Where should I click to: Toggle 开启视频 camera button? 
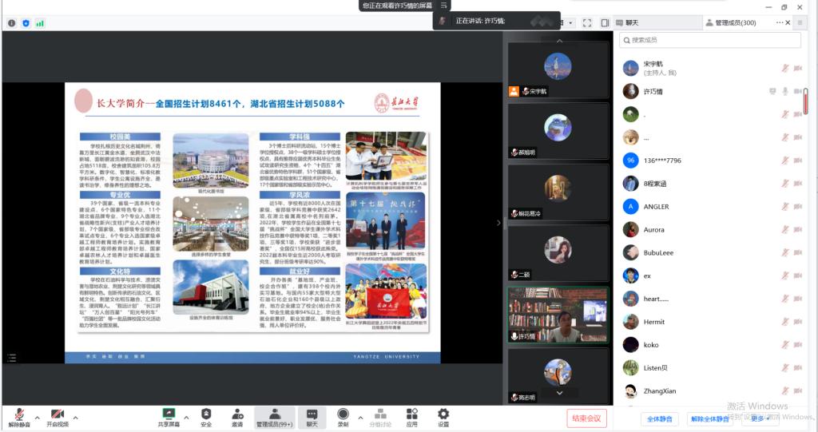(x=57, y=414)
